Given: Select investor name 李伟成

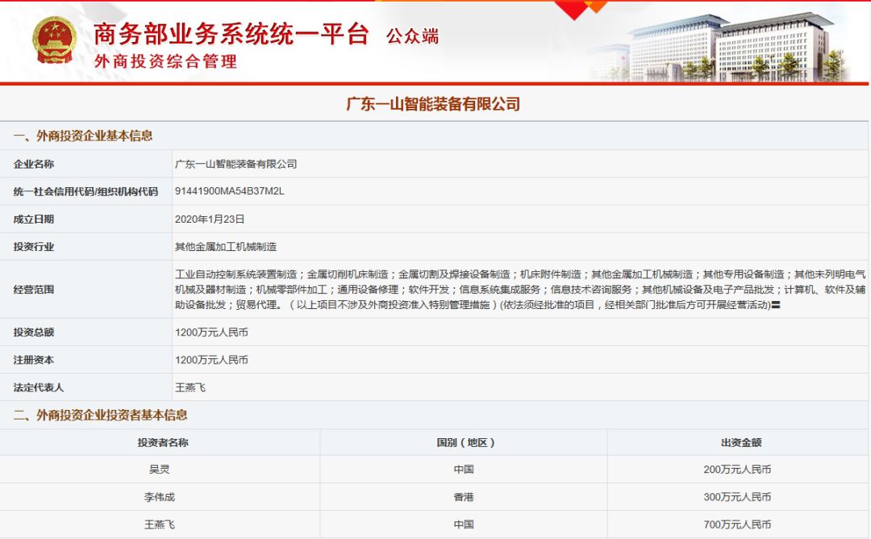Looking at the screenshot, I should pyautogui.click(x=160, y=497).
